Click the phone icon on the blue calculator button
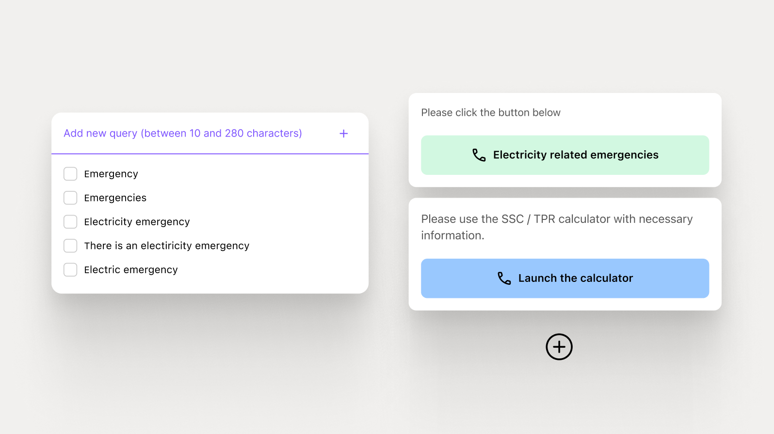 [504, 278]
